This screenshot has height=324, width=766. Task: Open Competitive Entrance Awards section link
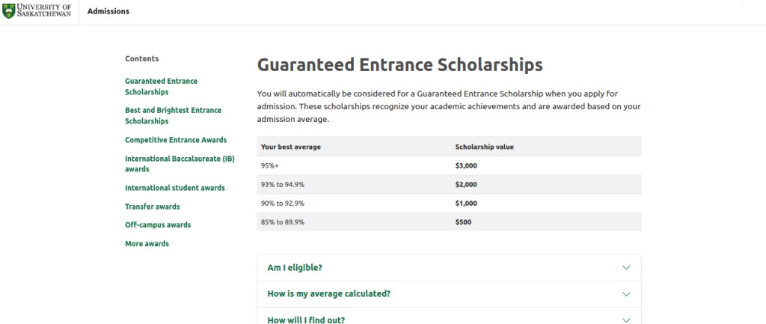175,140
